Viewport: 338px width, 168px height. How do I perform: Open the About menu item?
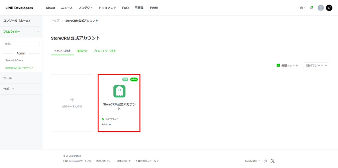point(51,8)
